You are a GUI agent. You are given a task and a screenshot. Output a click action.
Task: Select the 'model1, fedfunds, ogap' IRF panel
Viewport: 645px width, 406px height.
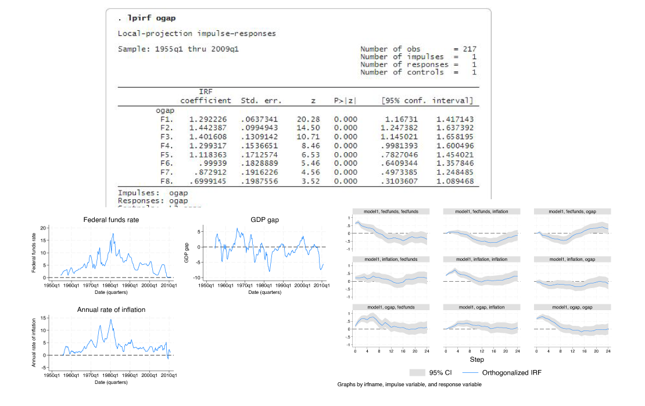point(572,231)
